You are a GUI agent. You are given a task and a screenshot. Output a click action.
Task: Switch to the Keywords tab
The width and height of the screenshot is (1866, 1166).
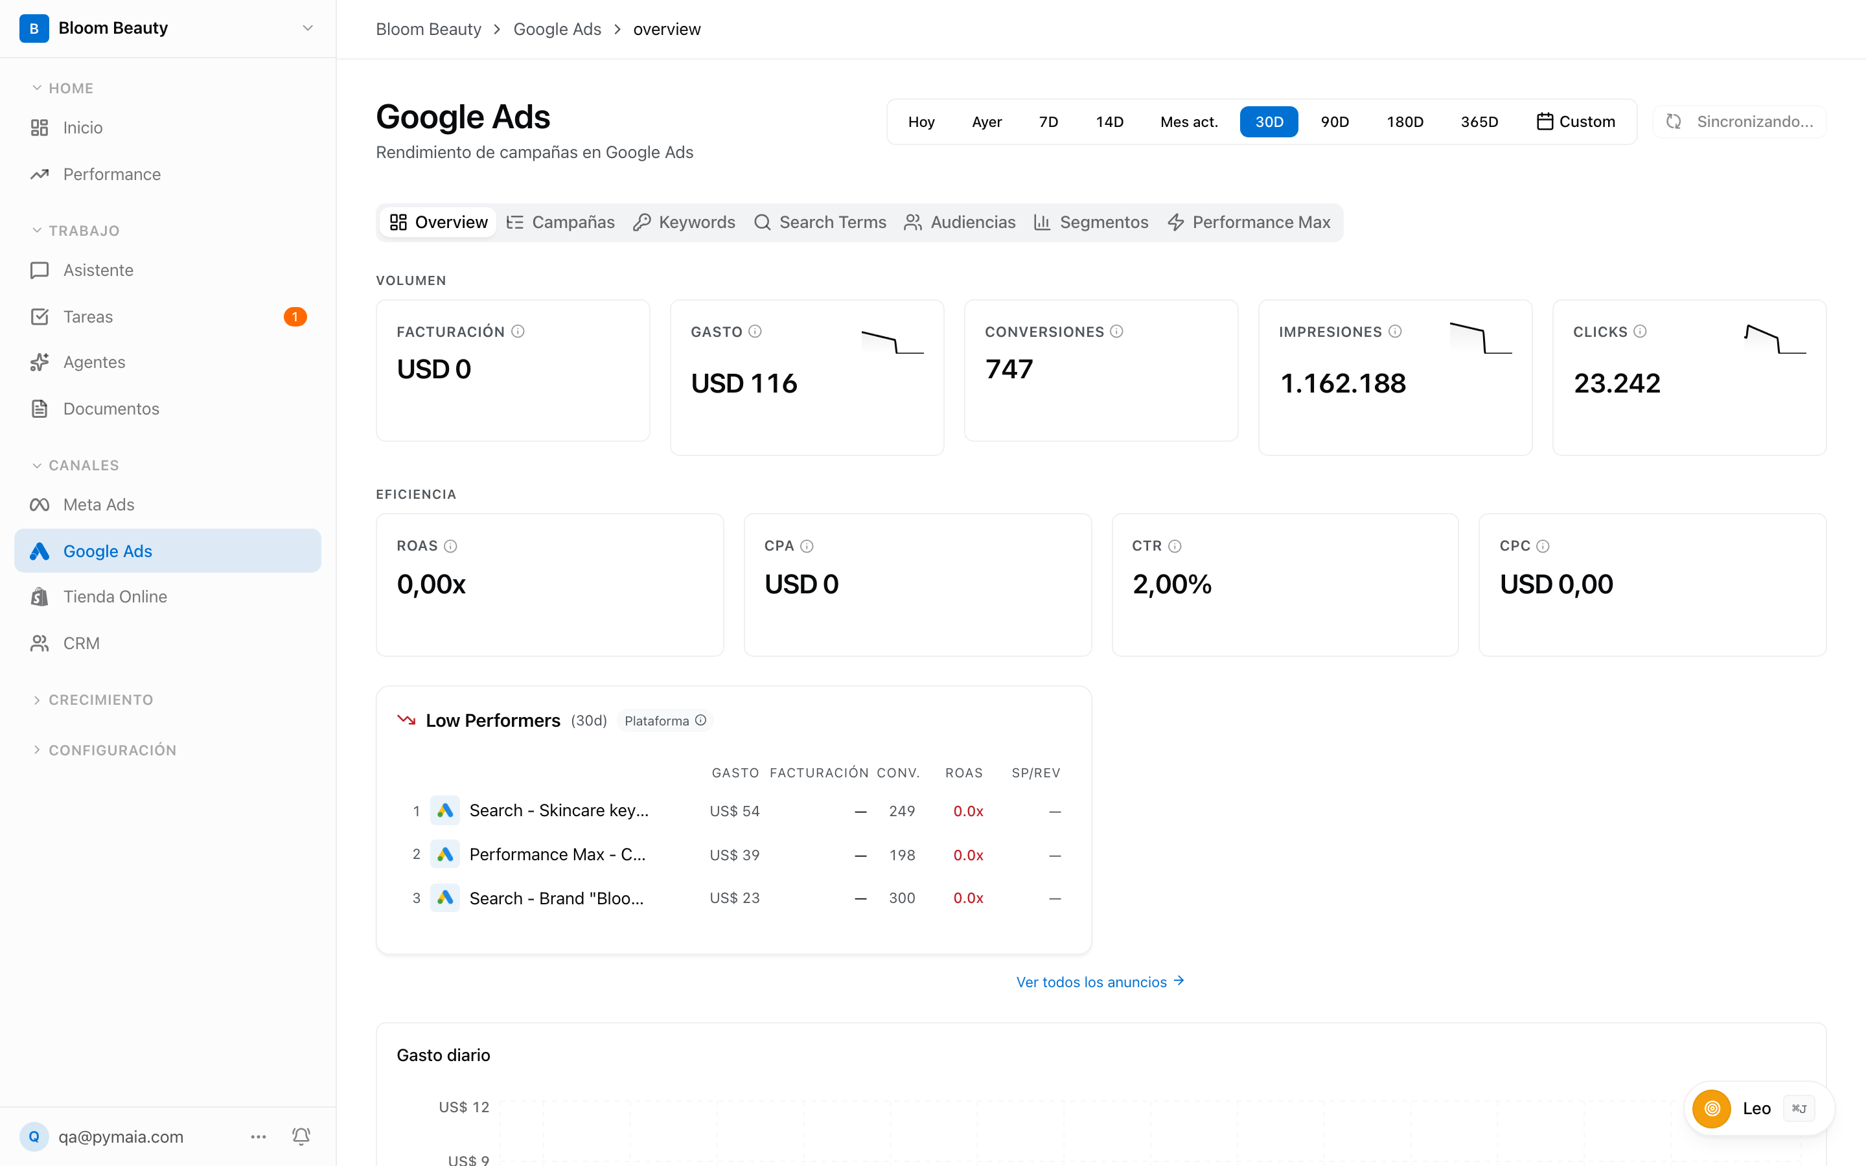[x=685, y=222]
